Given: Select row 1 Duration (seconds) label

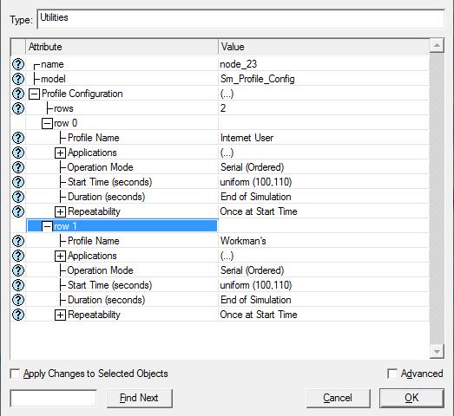Looking at the screenshot, I should pos(106,300).
